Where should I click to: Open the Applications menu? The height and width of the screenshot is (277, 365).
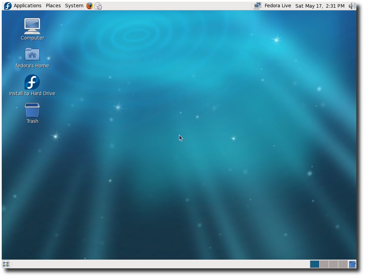click(27, 6)
